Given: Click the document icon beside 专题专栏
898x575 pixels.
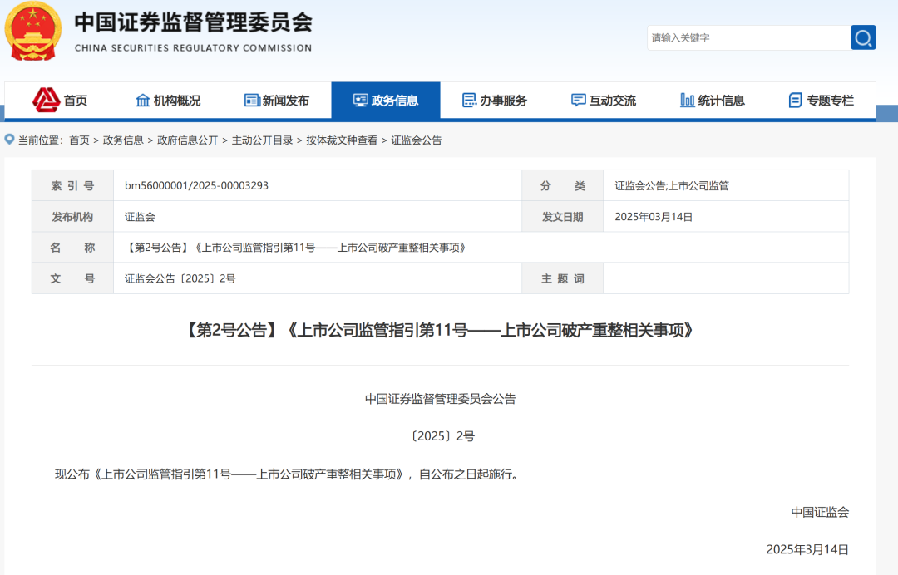Looking at the screenshot, I should click(796, 101).
